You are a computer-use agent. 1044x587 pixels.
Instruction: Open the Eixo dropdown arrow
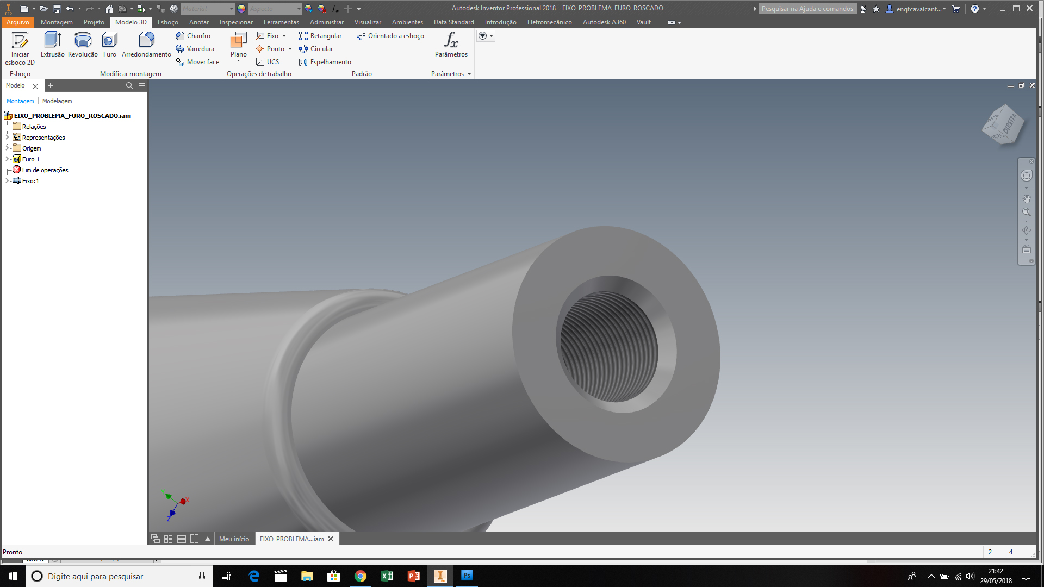tap(286, 35)
